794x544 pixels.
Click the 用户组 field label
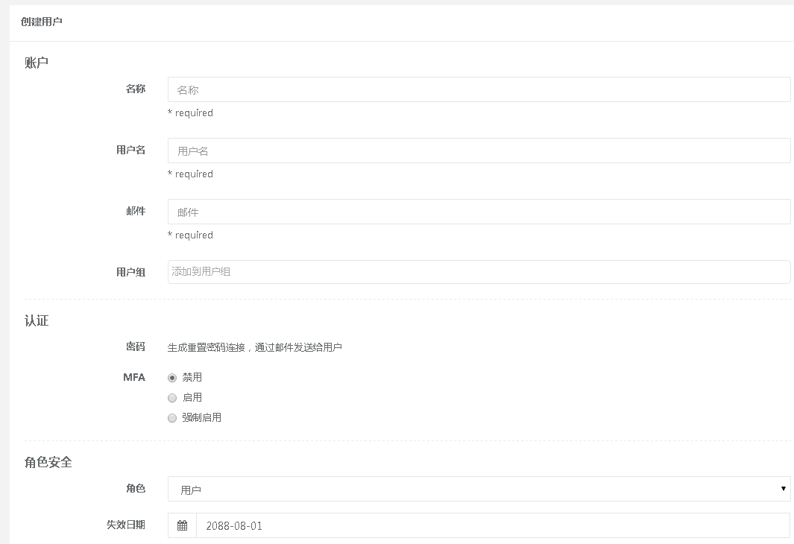tap(130, 272)
